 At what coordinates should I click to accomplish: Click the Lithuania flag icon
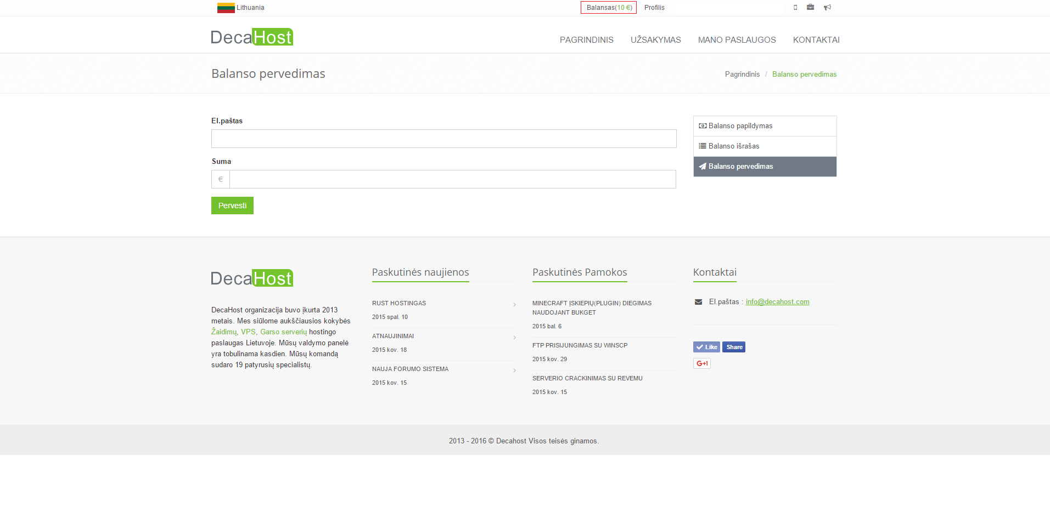226,8
